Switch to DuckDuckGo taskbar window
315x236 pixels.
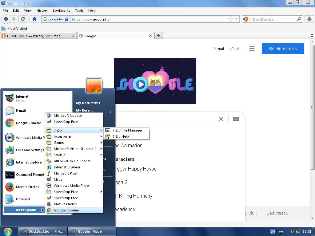42,231
